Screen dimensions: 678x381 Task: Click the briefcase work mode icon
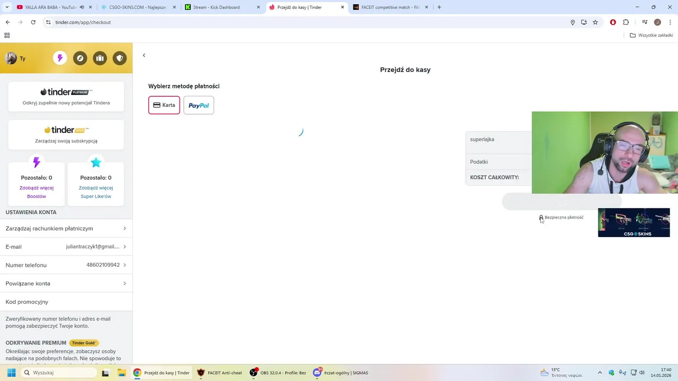[x=100, y=58]
